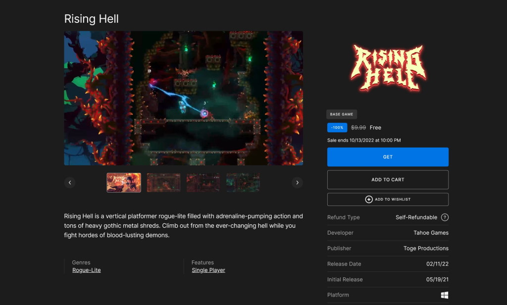Select the first Rising Hell thumbnail
This screenshot has height=305, width=507.
123,182
